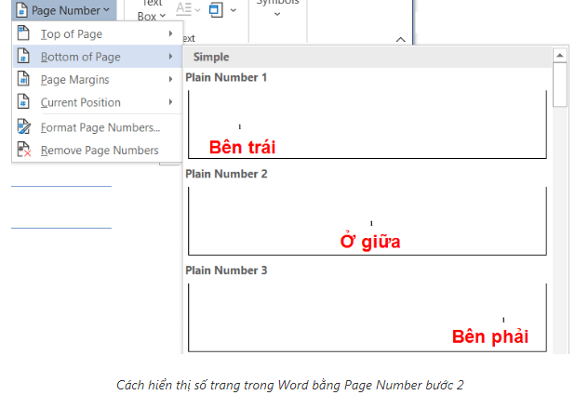Click the Format Page Numbers icon
This screenshot has width=575, height=395.
point(23,127)
